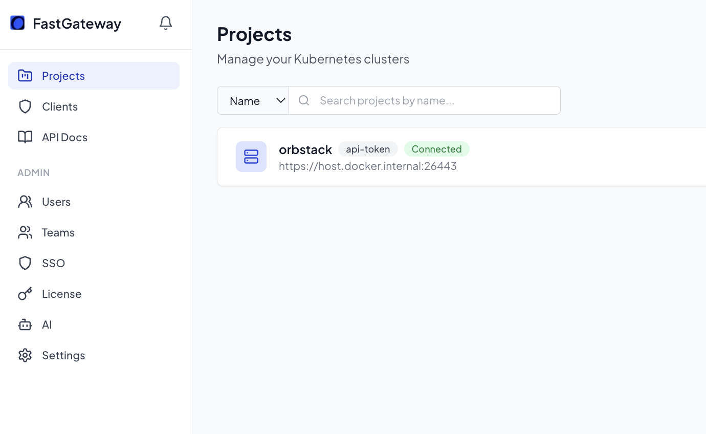Open the Name filter dropdown
The height and width of the screenshot is (434, 706).
[x=253, y=100]
